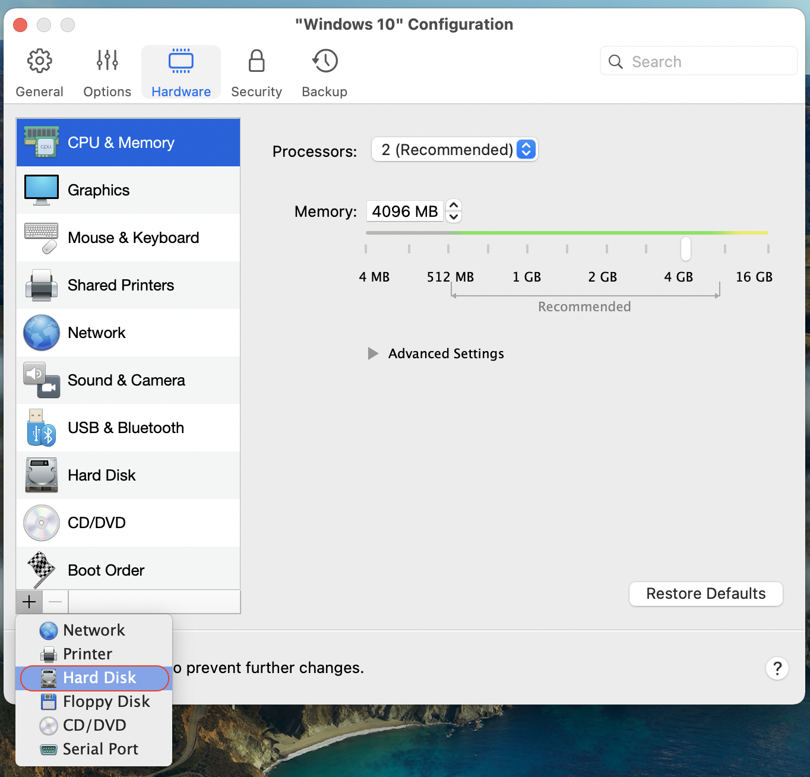
Task: Open the General settings gear icon
Action: point(40,61)
